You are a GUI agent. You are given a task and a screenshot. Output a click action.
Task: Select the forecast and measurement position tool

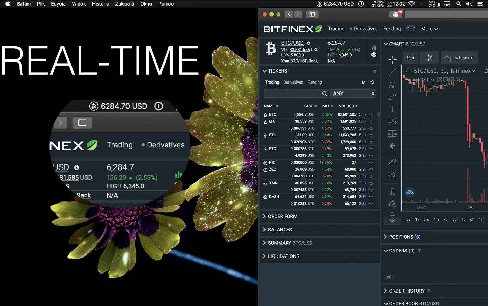click(x=392, y=133)
